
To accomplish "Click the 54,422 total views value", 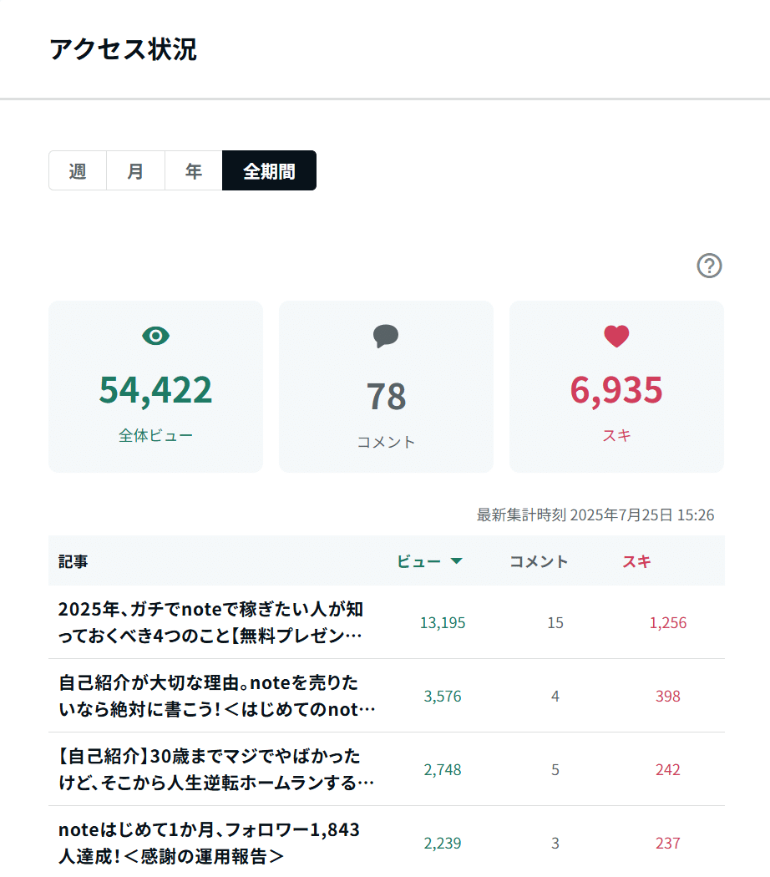I will (x=155, y=389).
